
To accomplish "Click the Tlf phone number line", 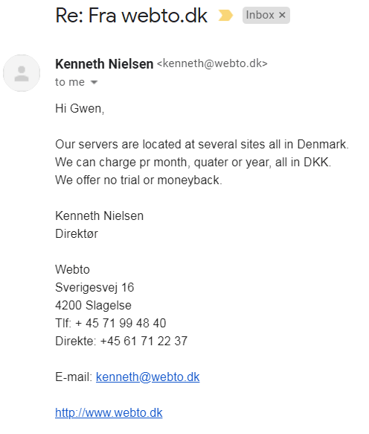I will tap(111, 323).
